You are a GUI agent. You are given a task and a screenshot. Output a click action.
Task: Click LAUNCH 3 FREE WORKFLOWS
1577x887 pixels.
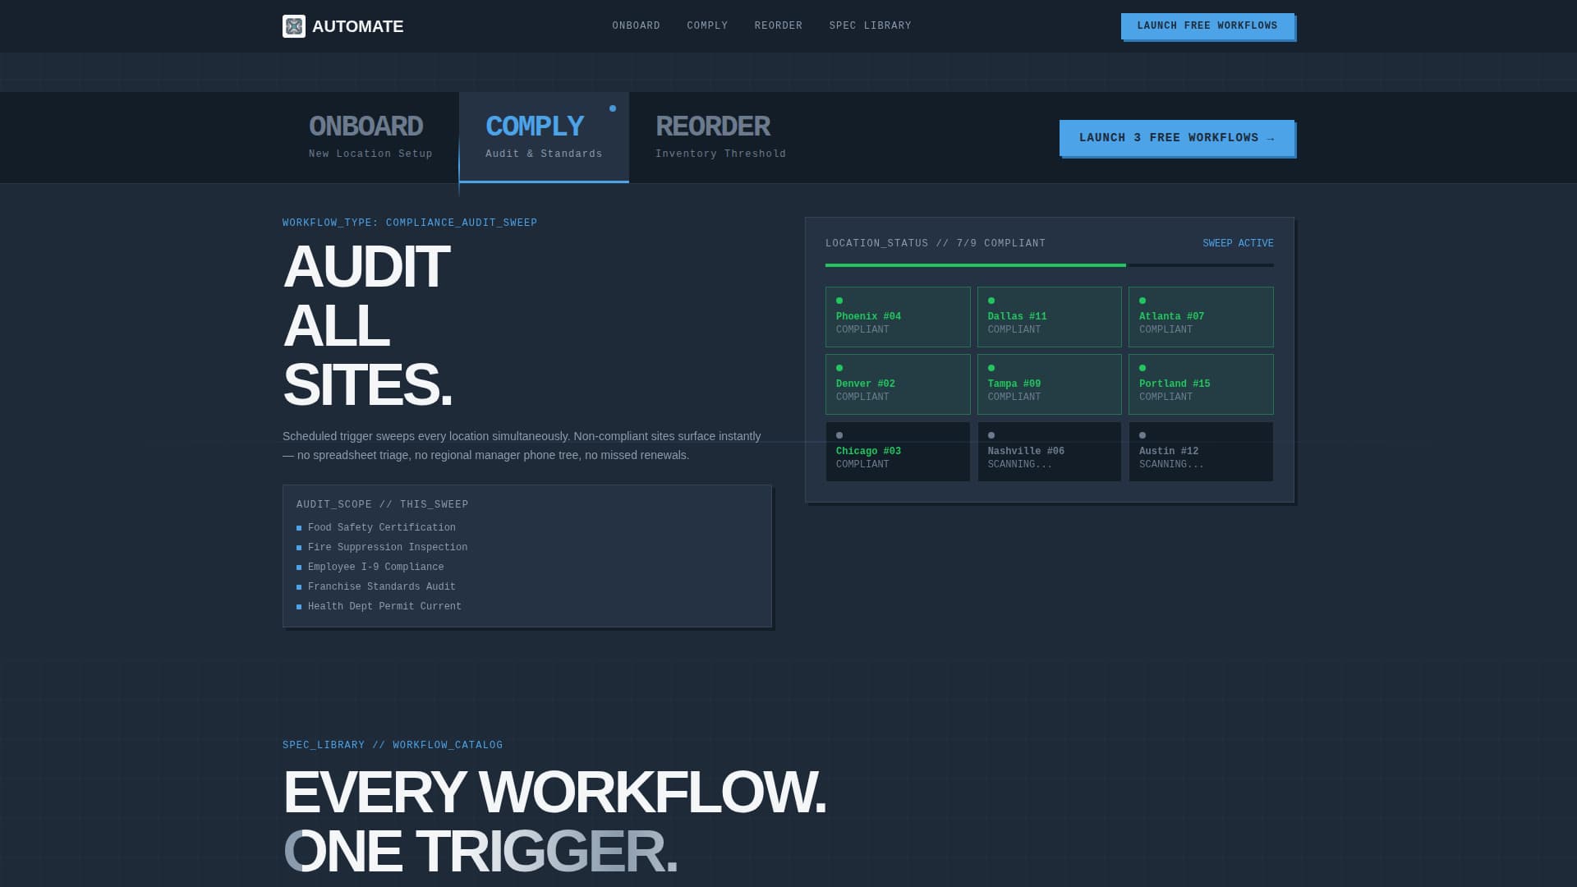[1176, 137]
